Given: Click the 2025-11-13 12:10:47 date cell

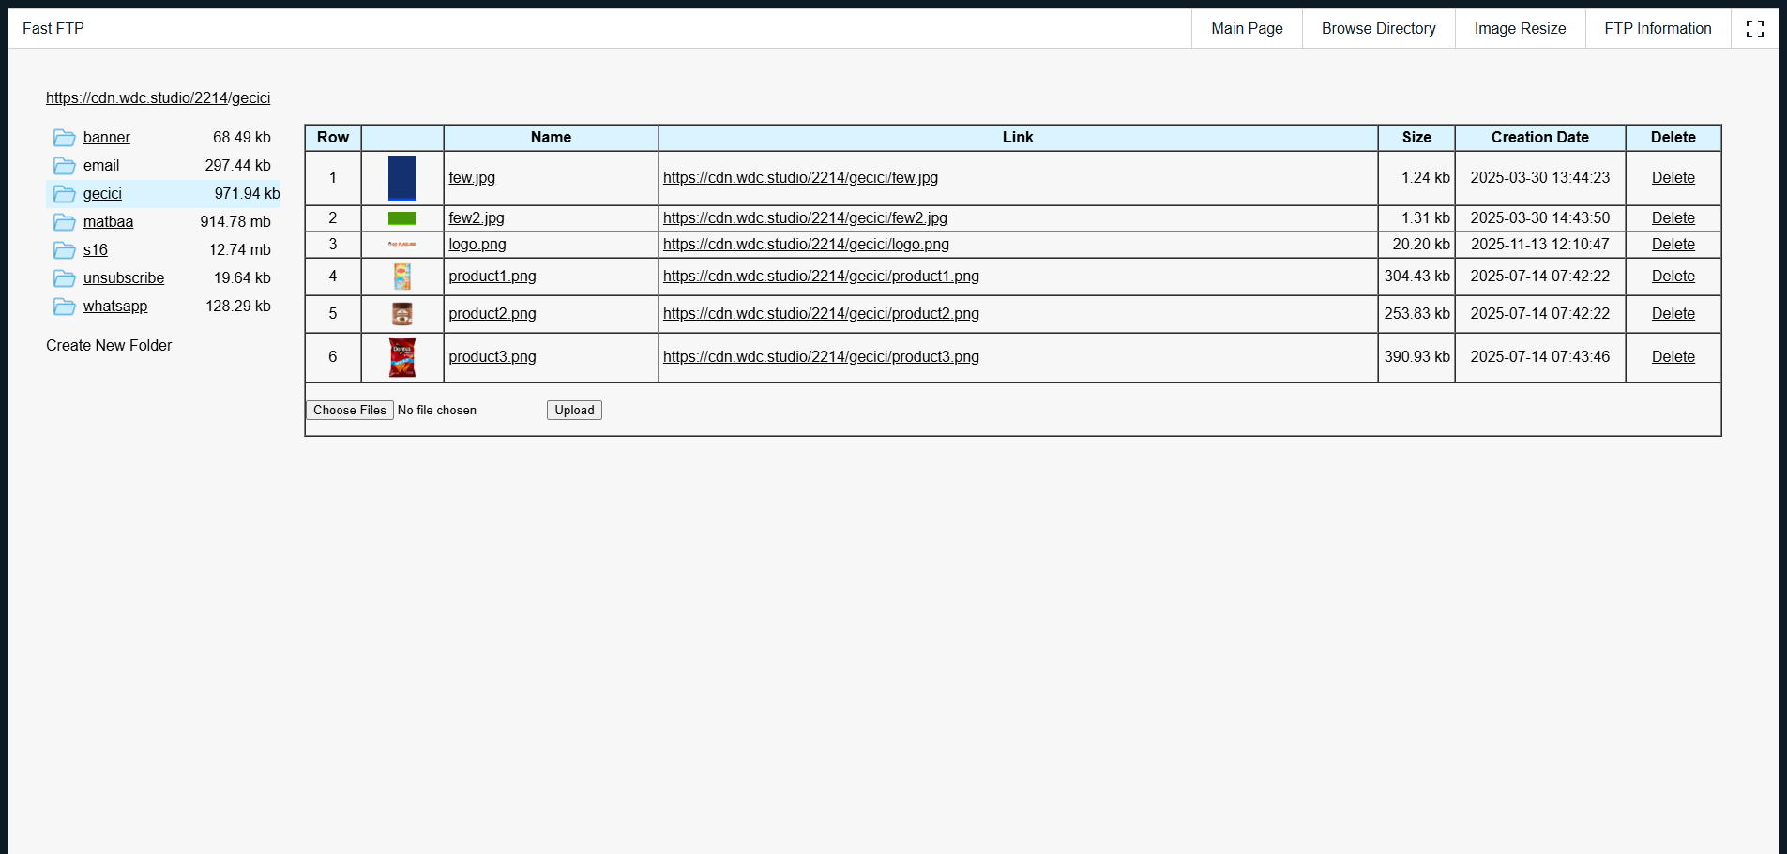Looking at the screenshot, I should click(x=1539, y=244).
